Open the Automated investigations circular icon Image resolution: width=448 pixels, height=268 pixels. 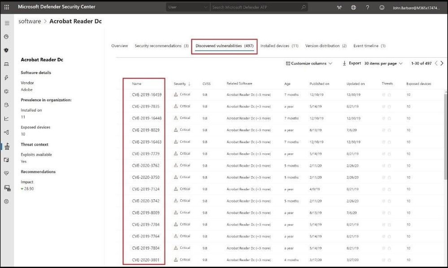click(6, 91)
